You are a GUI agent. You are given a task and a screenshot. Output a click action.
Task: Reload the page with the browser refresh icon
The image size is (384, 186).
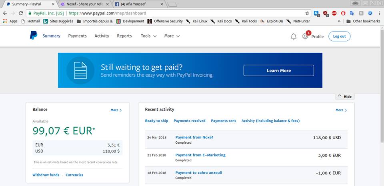21,13
